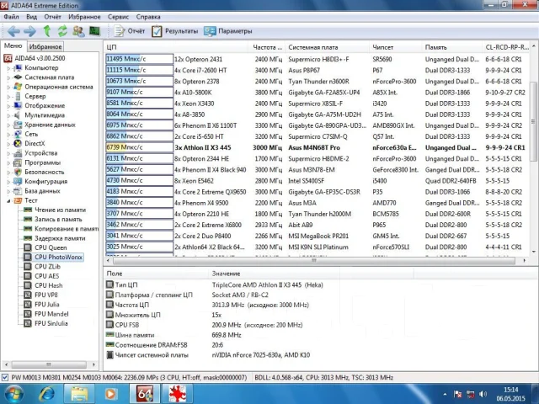Select AIDA64 v3.00.2500 root icon

tap(8, 58)
